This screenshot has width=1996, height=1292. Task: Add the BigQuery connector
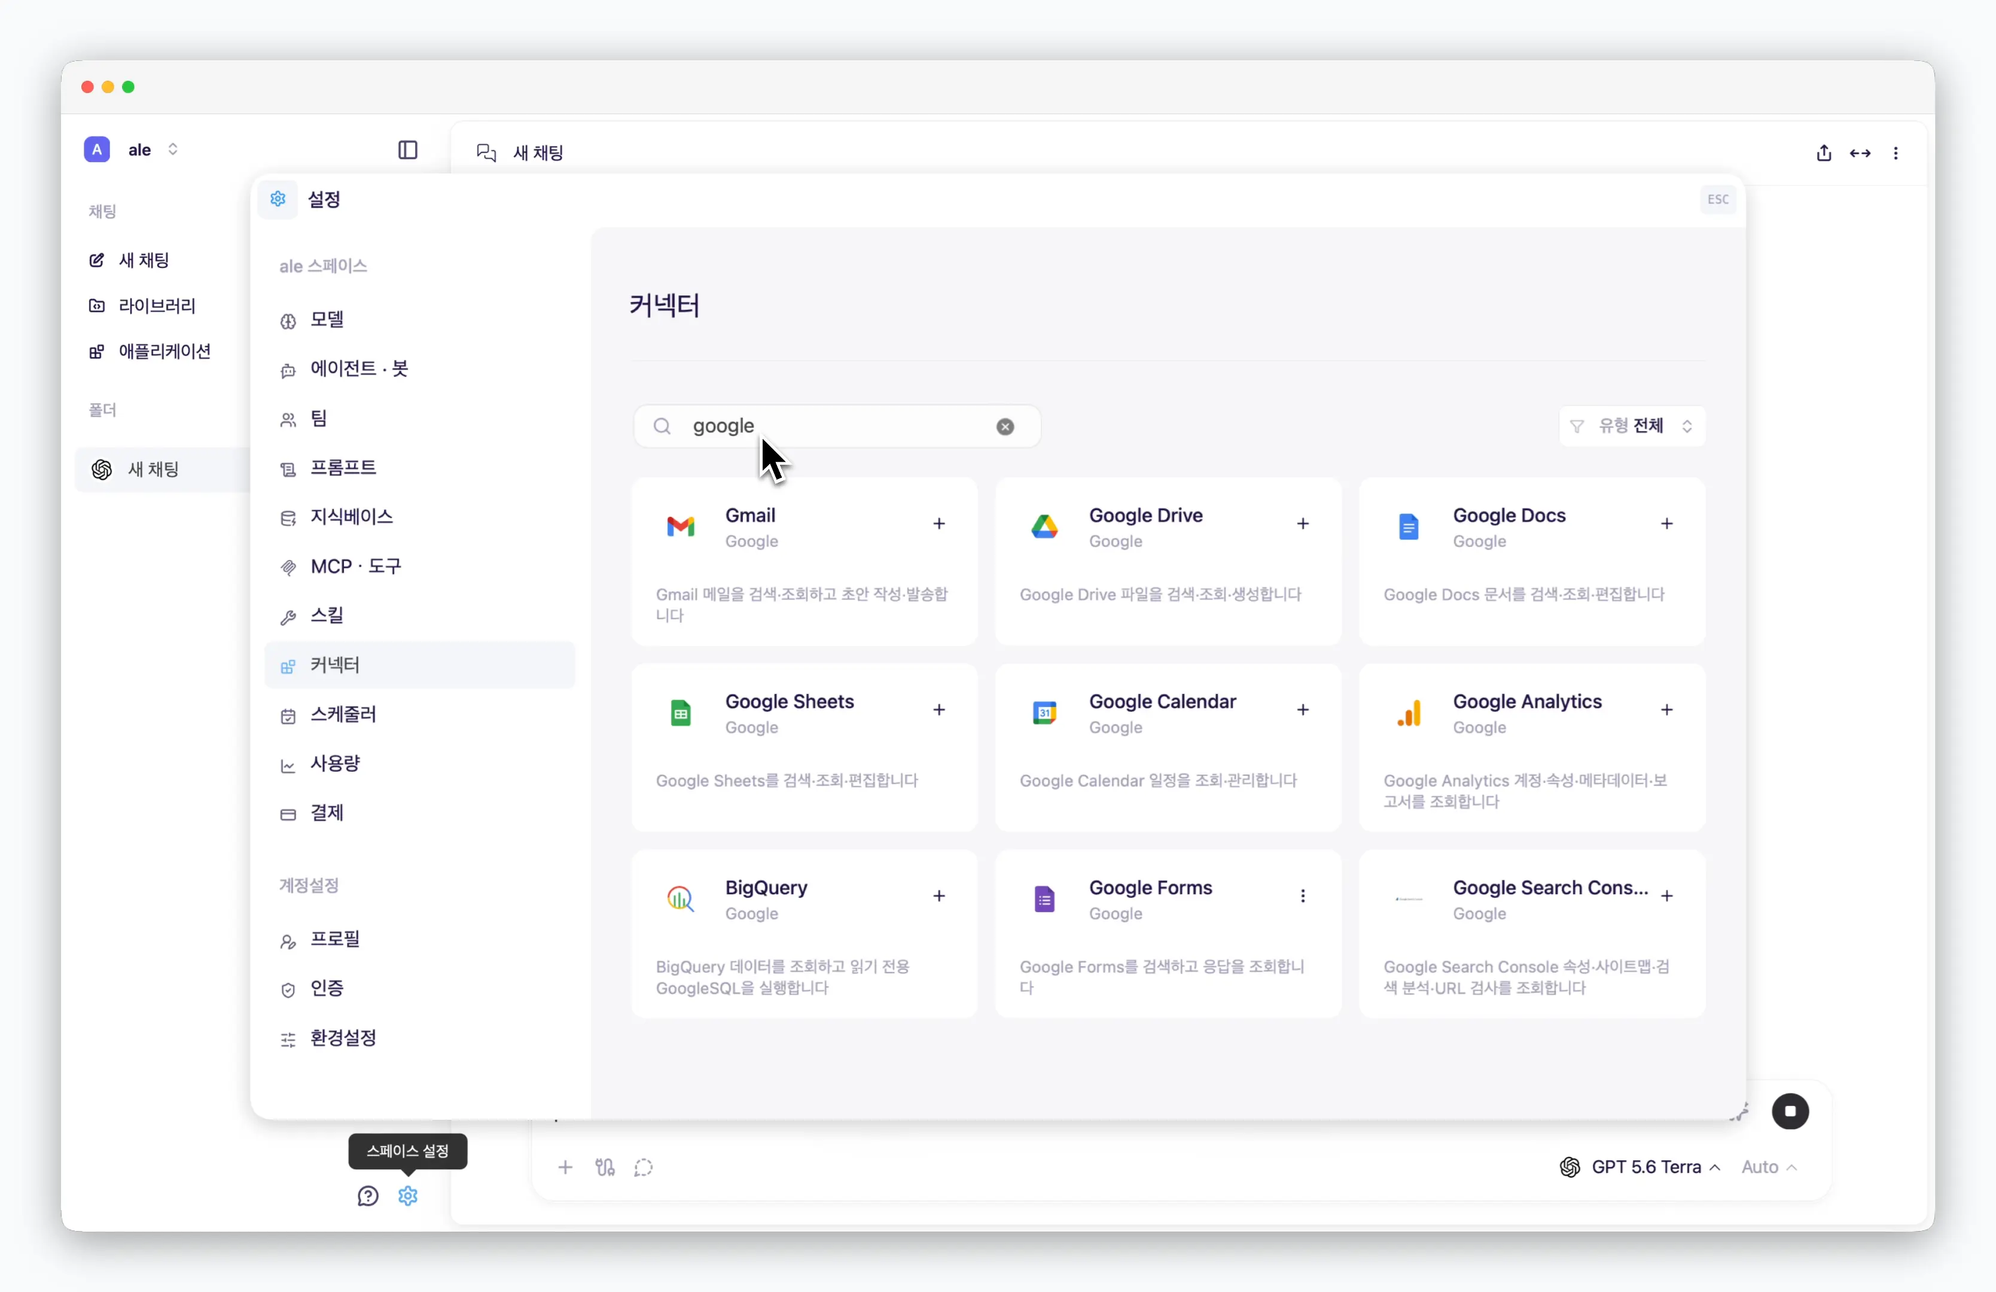938,896
